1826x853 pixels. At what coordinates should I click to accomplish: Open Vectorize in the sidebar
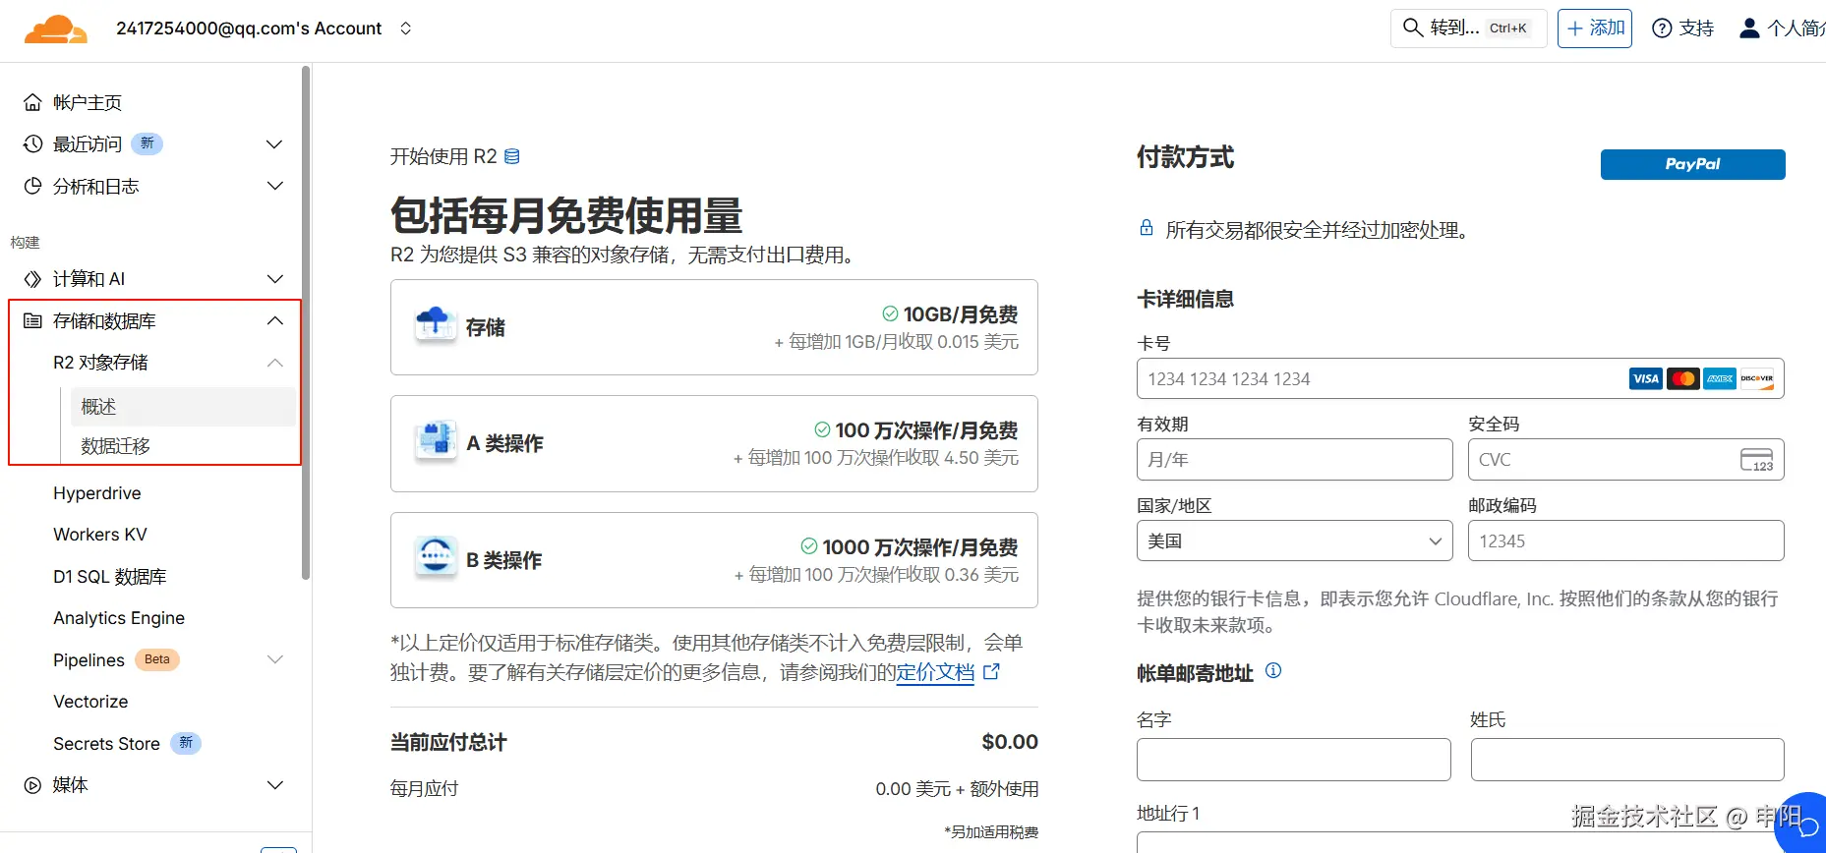pos(90,702)
